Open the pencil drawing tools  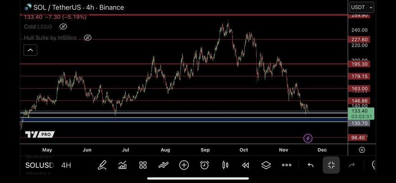click(102, 165)
